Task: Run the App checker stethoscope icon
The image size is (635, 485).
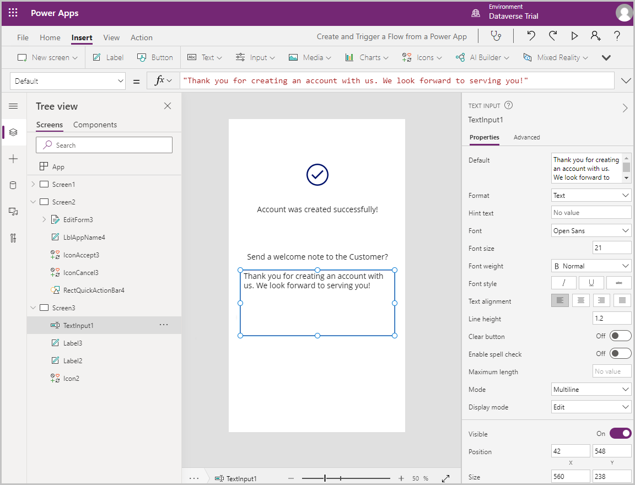Action: point(496,36)
